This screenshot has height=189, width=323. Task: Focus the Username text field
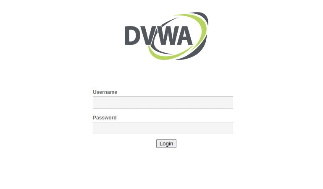pos(163,103)
